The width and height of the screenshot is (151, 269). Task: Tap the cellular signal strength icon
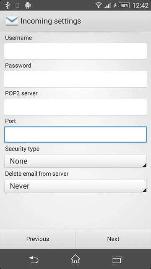(x=108, y=5)
